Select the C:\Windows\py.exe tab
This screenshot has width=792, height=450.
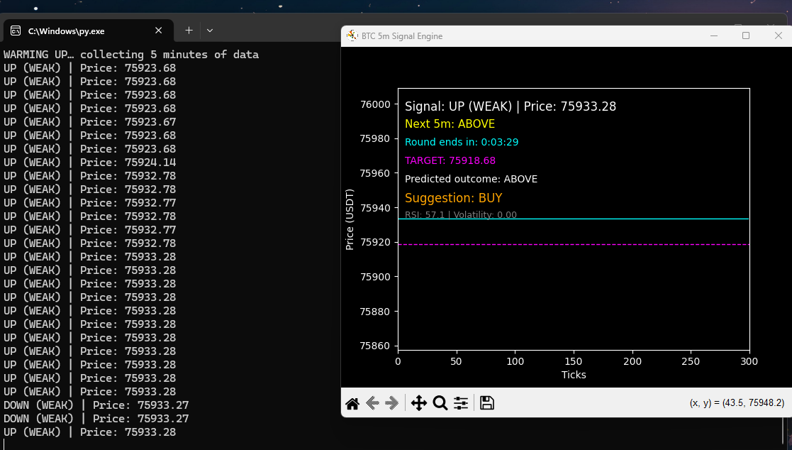pyautogui.click(x=89, y=31)
